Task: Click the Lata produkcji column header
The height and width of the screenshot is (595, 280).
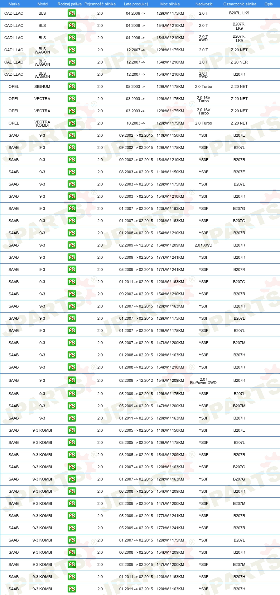Action: (x=136, y=4)
